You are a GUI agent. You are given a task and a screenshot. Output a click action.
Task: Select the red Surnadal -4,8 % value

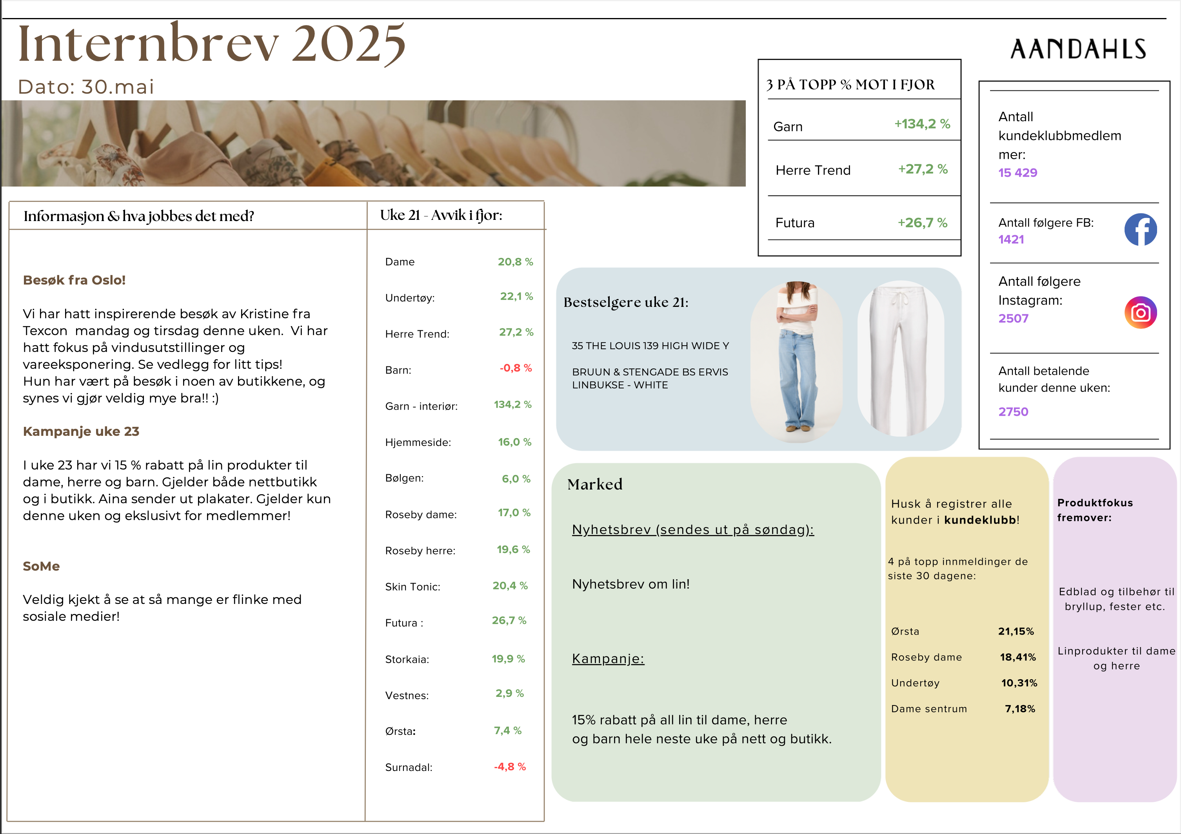point(509,767)
